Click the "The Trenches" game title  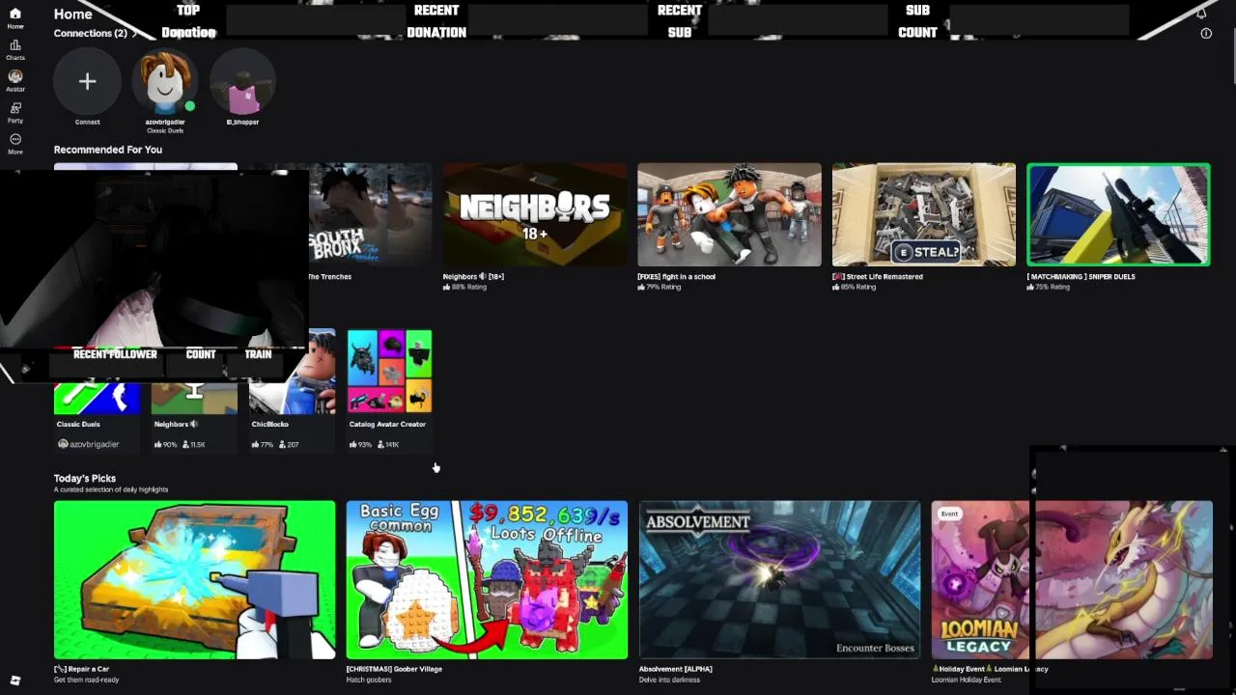pos(329,276)
